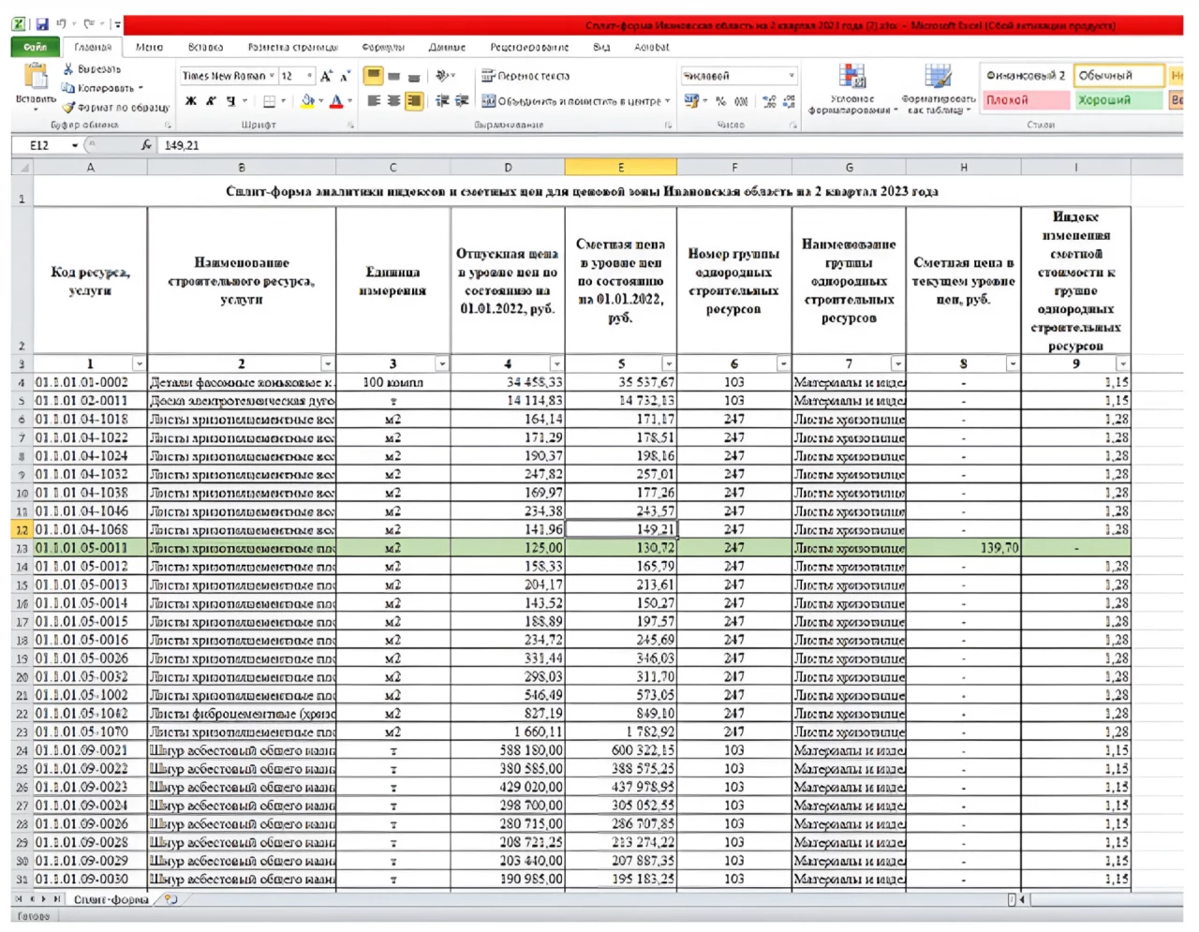The image size is (1199, 932).
Task: Apply the Обычный cell style
Action: coord(1118,75)
